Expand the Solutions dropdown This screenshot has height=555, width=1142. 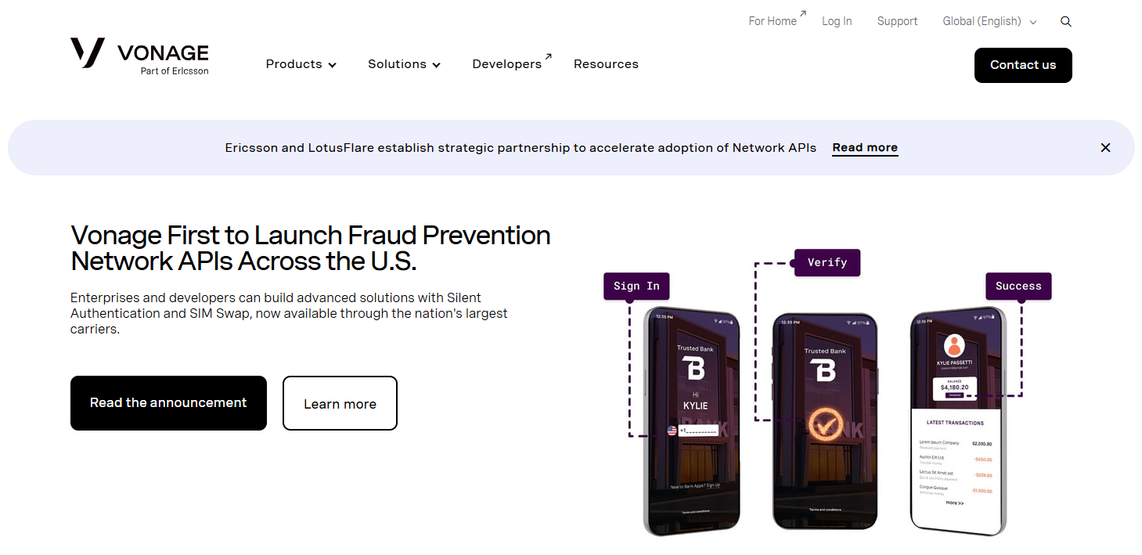[404, 64]
